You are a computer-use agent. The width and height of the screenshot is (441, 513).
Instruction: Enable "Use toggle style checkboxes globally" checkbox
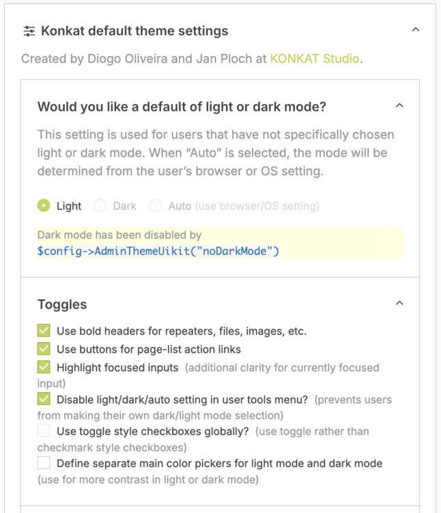44,431
